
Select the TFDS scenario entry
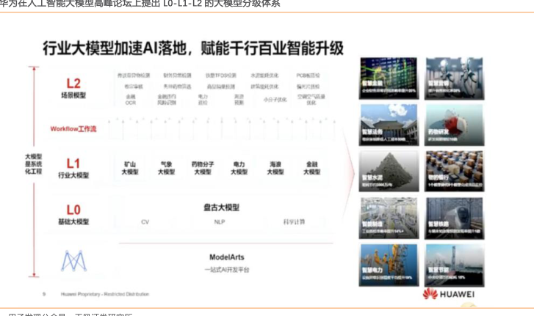click(x=220, y=76)
